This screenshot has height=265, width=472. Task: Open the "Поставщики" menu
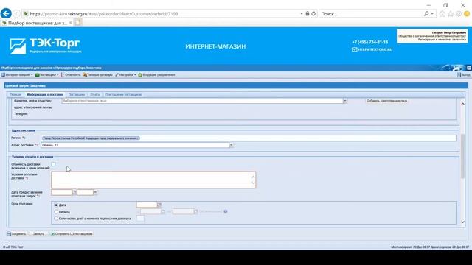coord(47,75)
